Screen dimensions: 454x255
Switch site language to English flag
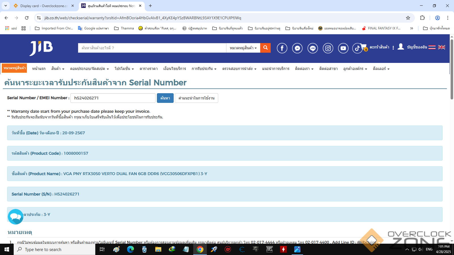click(442, 47)
